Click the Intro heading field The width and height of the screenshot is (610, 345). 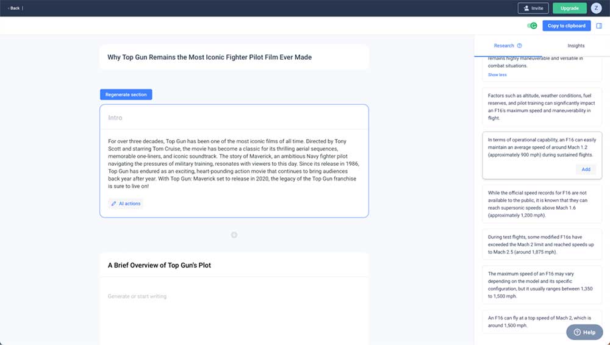pyautogui.click(x=234, y=118)
